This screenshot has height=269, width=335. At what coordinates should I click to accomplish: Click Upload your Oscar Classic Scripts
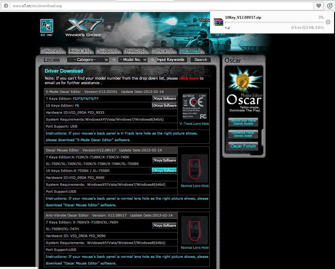pyautogui.click(x=243, y=122)
